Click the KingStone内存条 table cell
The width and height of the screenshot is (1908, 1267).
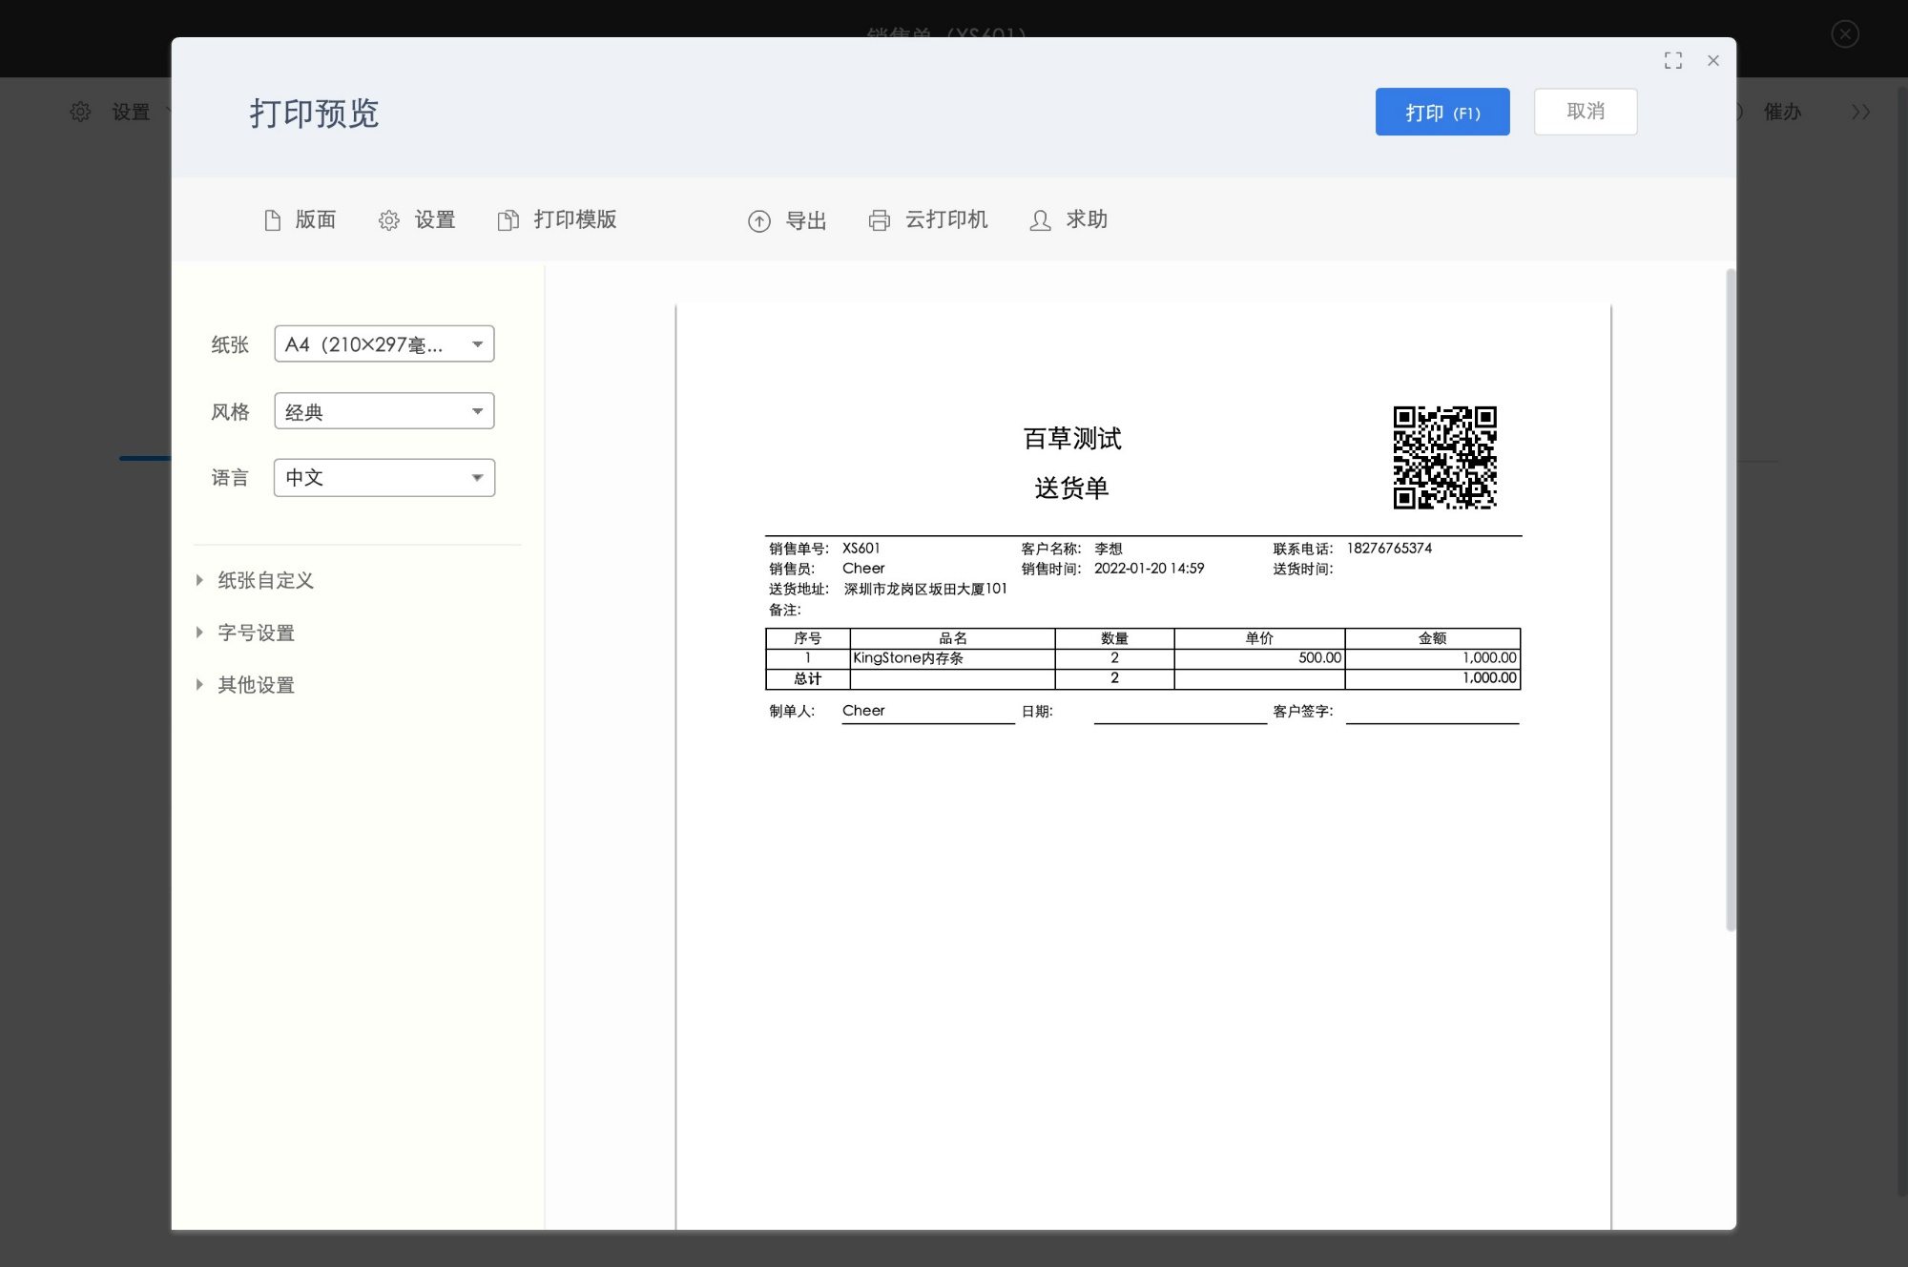pos(952,658)
